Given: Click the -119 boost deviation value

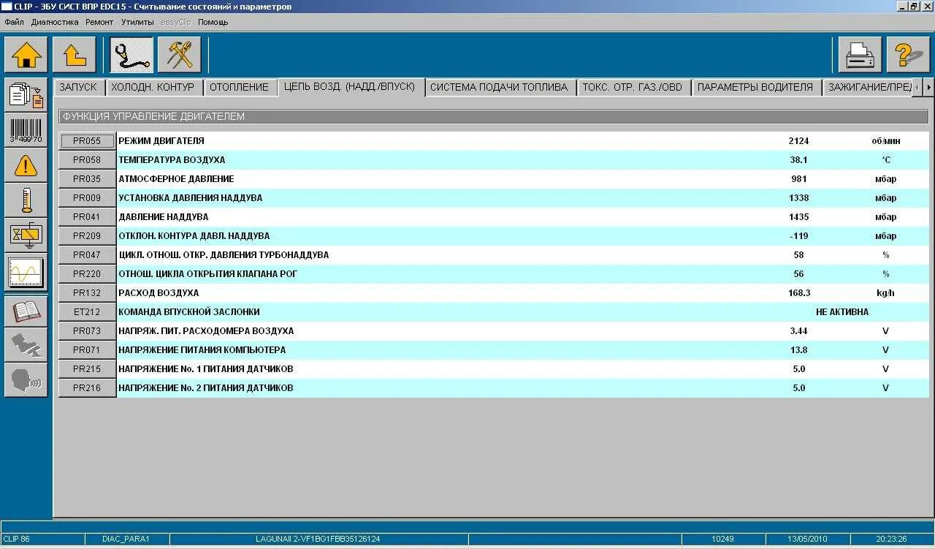Looking at the screenshot, I should click(x=798, y=236).
